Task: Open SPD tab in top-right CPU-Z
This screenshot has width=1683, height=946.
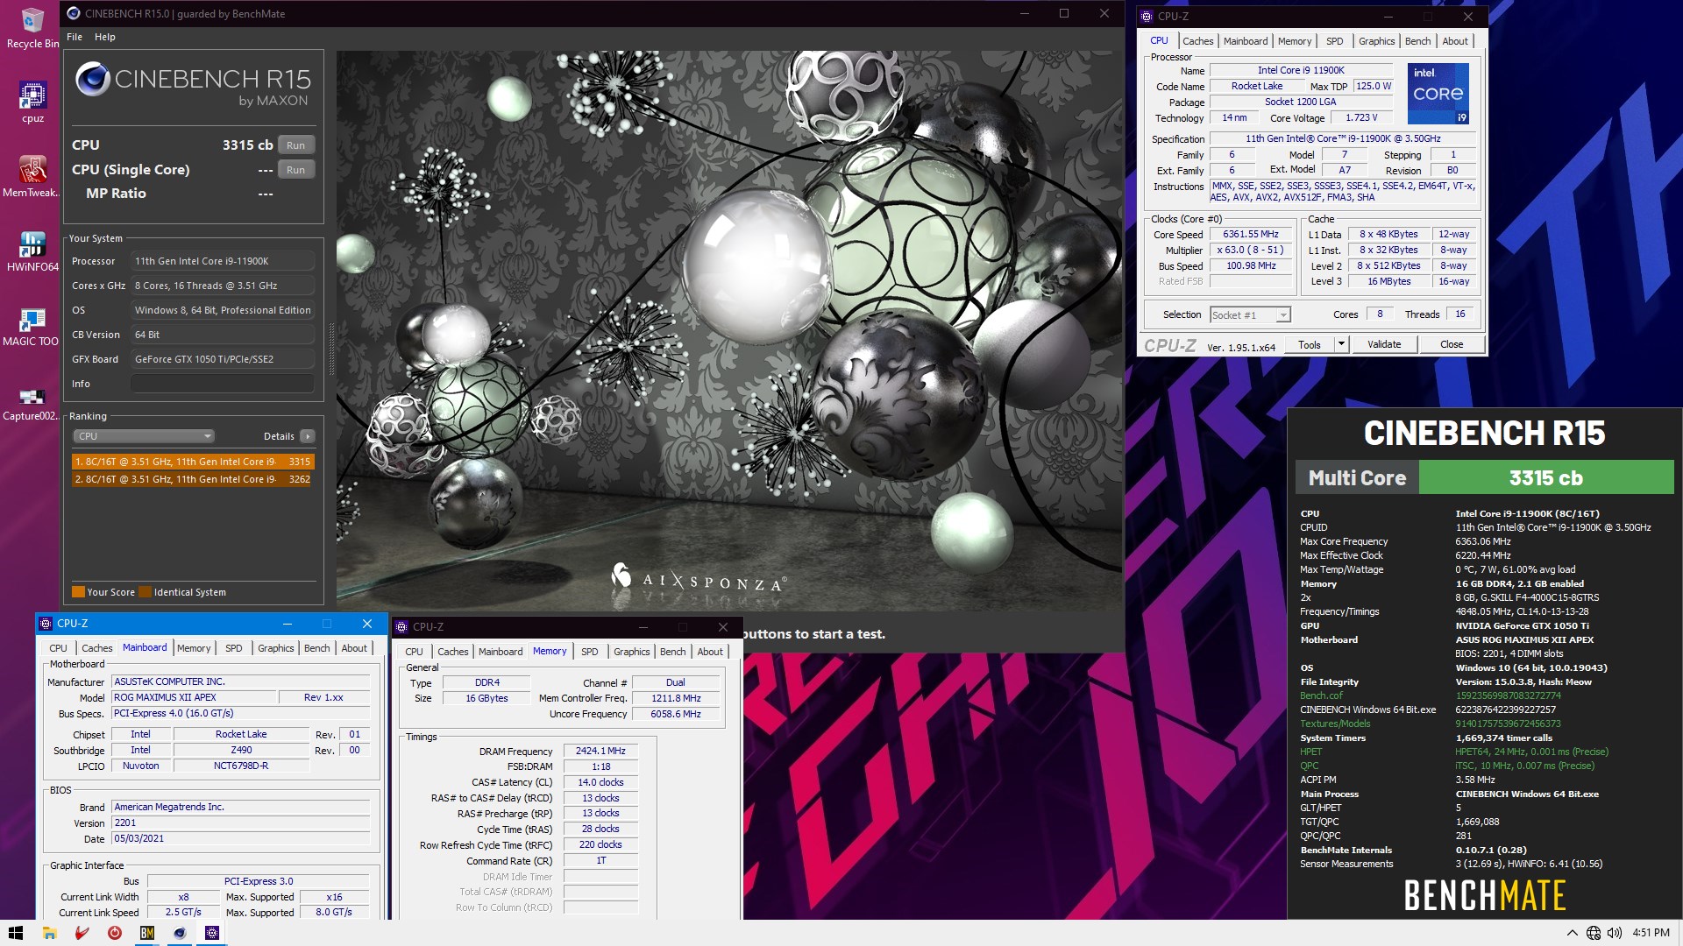Action: click(1334, 41)
